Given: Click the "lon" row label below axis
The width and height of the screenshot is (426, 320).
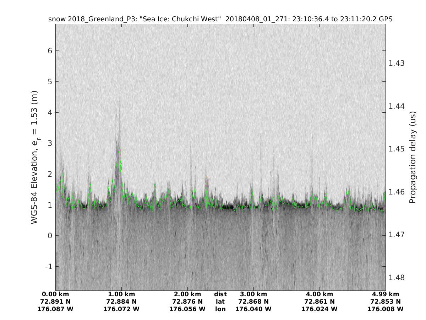Looking at the screenshot, I should (x=220, y=309).
